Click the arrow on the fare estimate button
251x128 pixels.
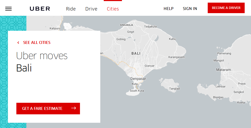click(x=73, y=108)
